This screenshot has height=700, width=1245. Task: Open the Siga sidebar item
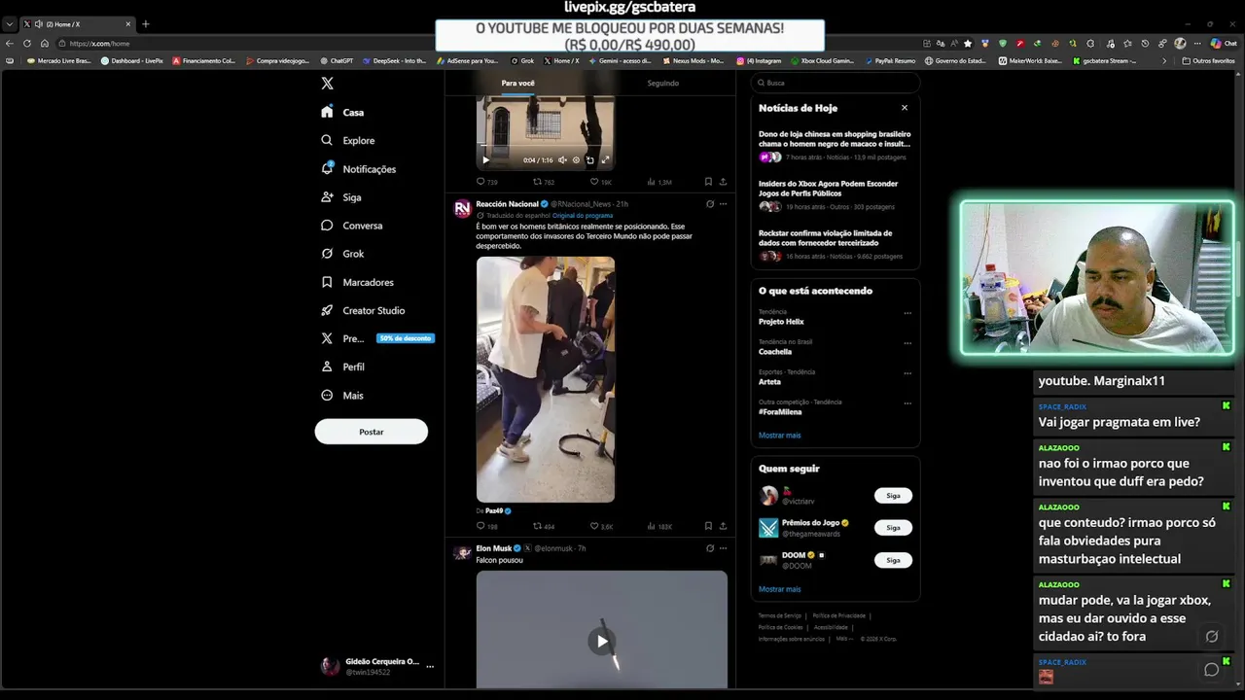pos(341,197)
